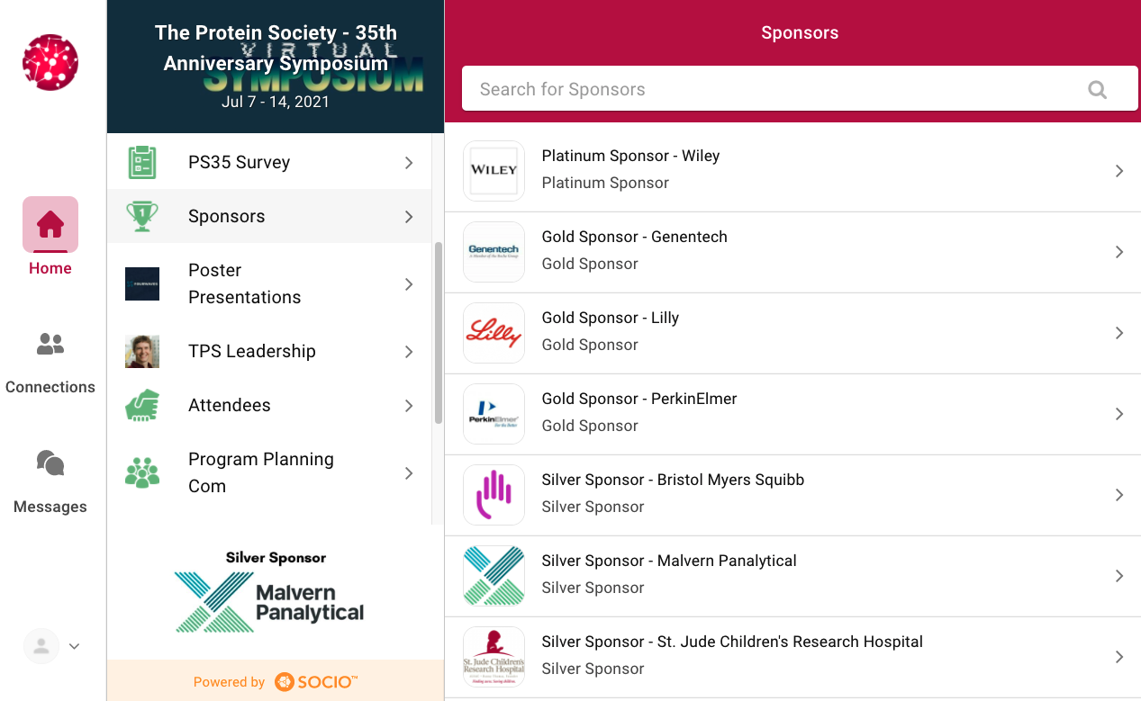Open the Connections people icon

[x=50, y=344]
